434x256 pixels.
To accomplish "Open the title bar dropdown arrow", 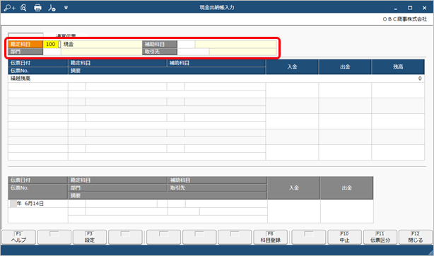I will coord(66,8).
